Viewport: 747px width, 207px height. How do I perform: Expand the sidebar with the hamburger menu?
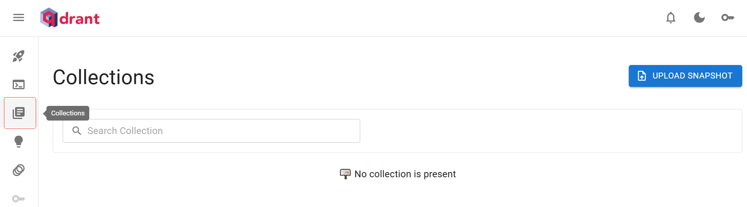(19, 17)
